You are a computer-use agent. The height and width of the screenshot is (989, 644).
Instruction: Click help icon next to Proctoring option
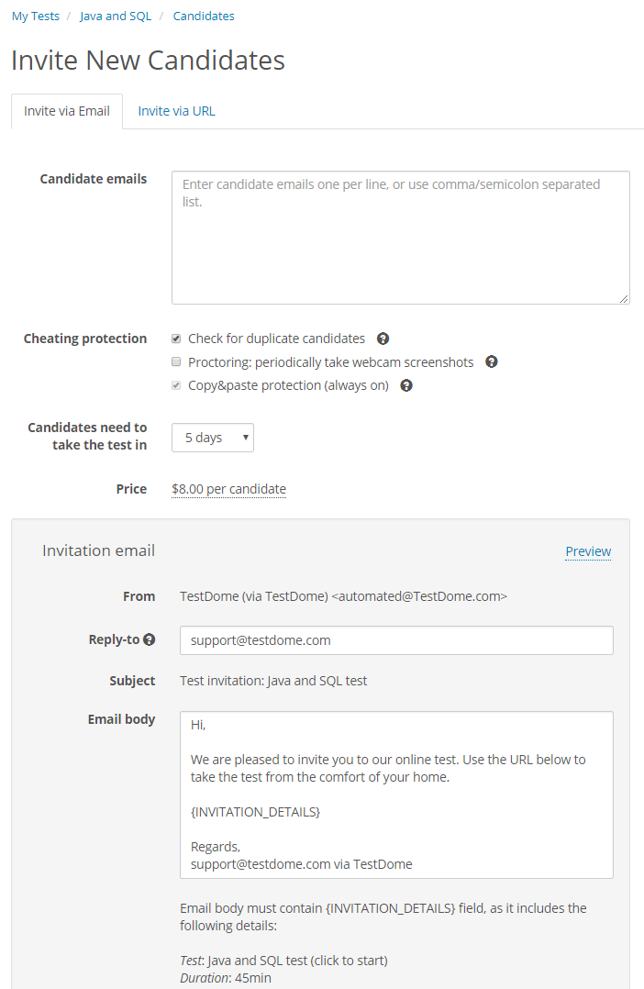point(492,362)
